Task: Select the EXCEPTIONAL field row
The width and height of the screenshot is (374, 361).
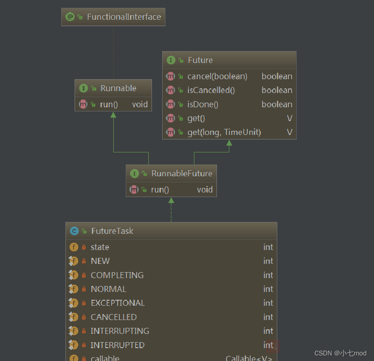Action: (x=171, y=303)
